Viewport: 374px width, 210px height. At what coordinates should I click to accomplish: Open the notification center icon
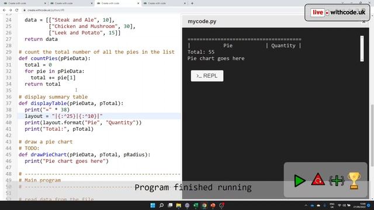click(x=369, y=205)
